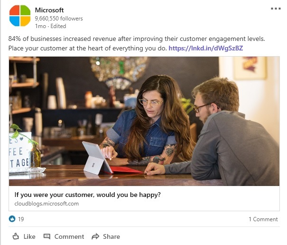Click the 9,660,550 followers text
287x245 pixels.
tap(59, 19)
